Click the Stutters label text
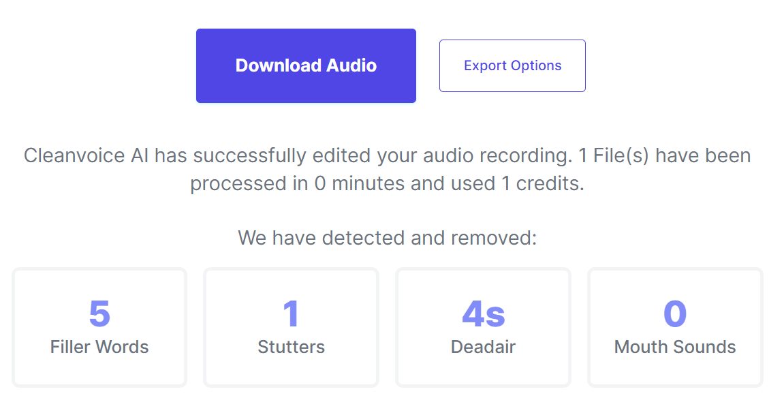The height and width of the screenshot is (415, 784). pos(291,346)
